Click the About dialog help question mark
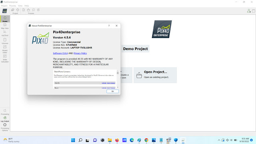 [109, 26]
